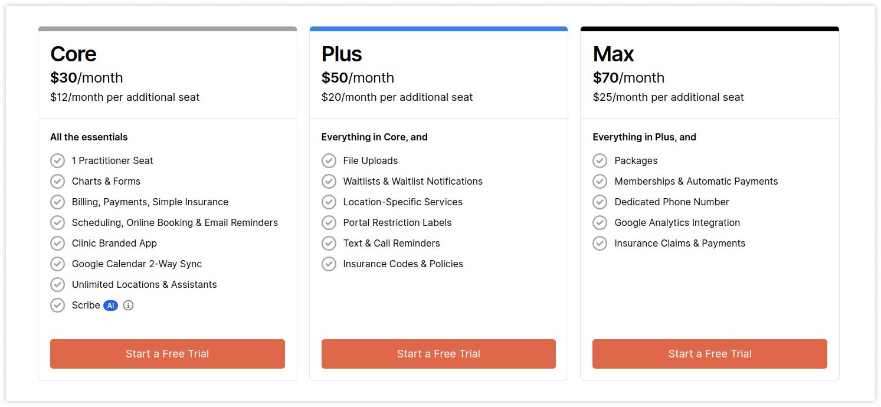The image size is (881, 407).
Task: Click checkmark beside Google Calendar 2-Way Sync
Action: click(57, 264)
